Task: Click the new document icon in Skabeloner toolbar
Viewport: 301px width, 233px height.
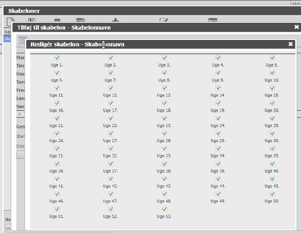Action: coord(11,20)
